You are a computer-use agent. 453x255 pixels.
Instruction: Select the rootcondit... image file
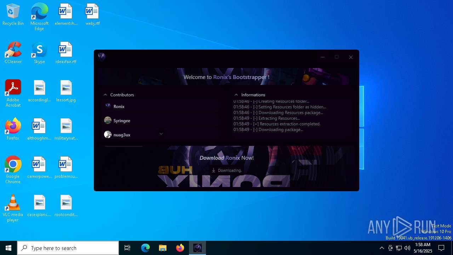66,206
